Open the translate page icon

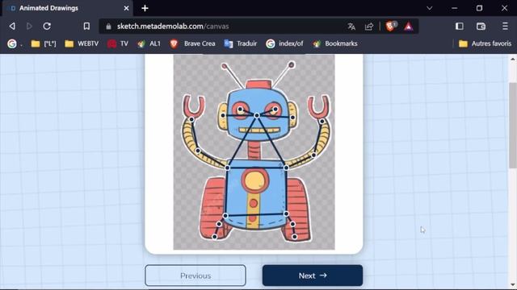click(351, 27)
